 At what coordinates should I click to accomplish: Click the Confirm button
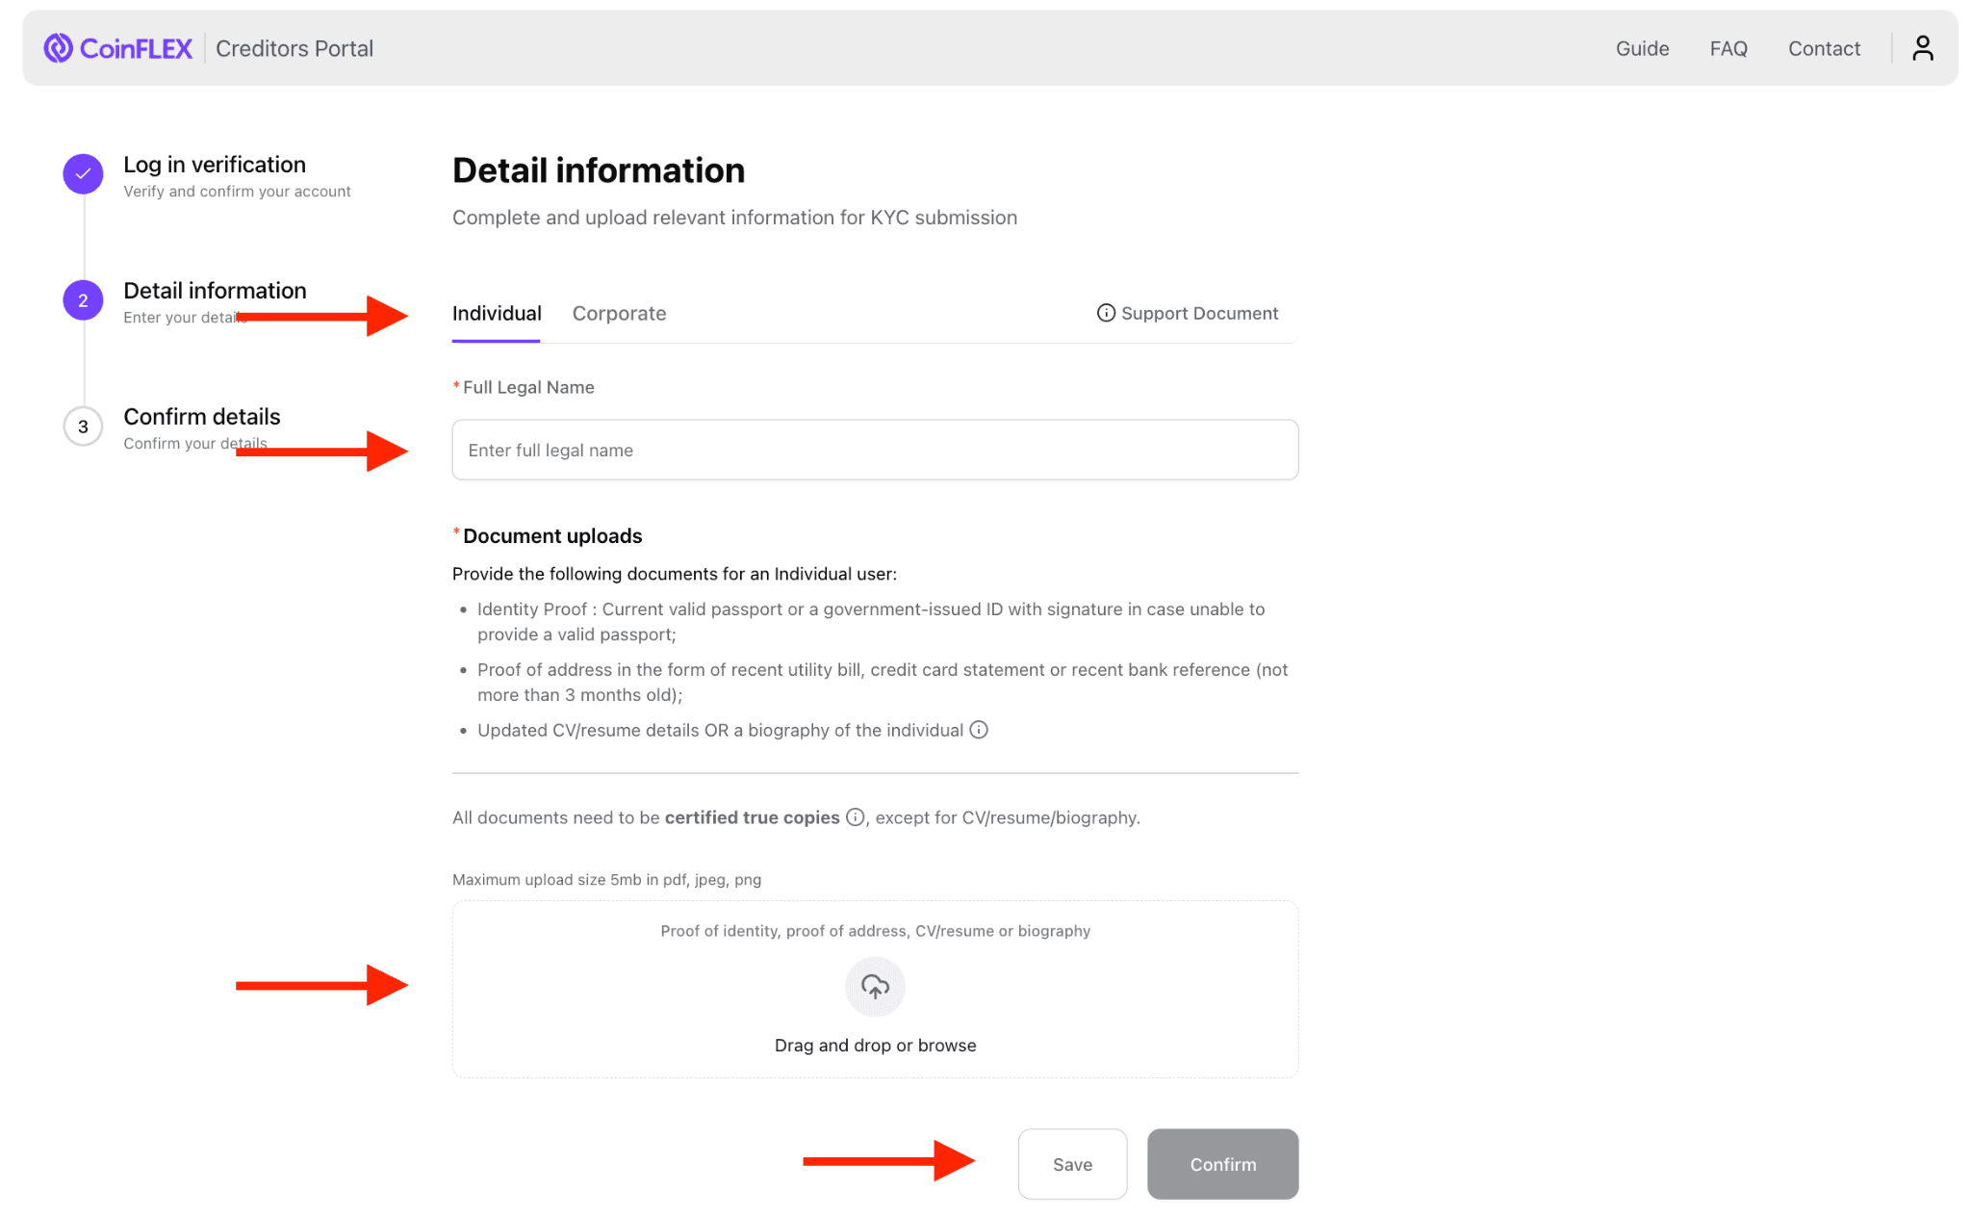(1222, 1164)
